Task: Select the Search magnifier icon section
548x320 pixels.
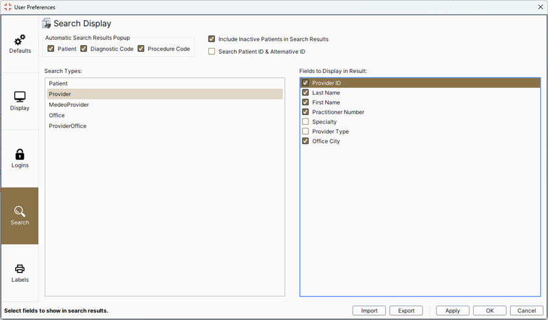Action: [x=19, y=212]
